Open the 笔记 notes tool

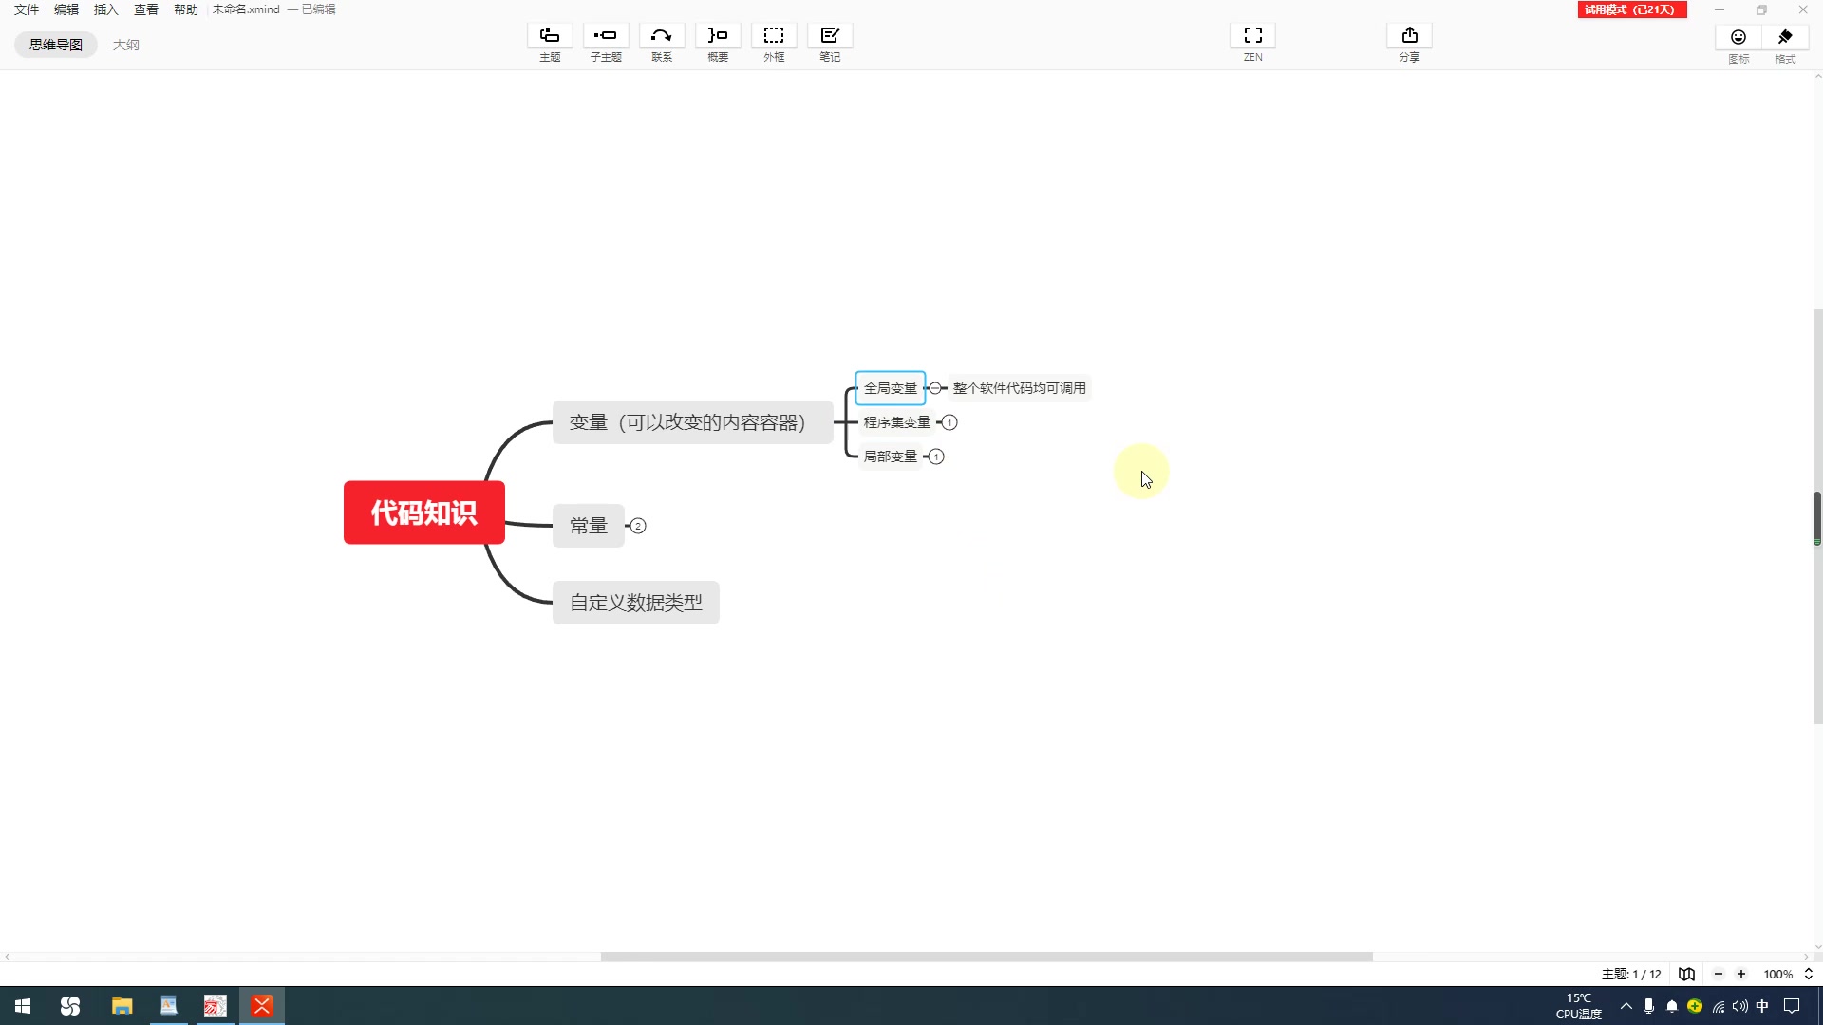(x=830, y=36)
